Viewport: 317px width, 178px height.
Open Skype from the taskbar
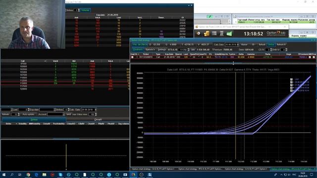point(60,175)
